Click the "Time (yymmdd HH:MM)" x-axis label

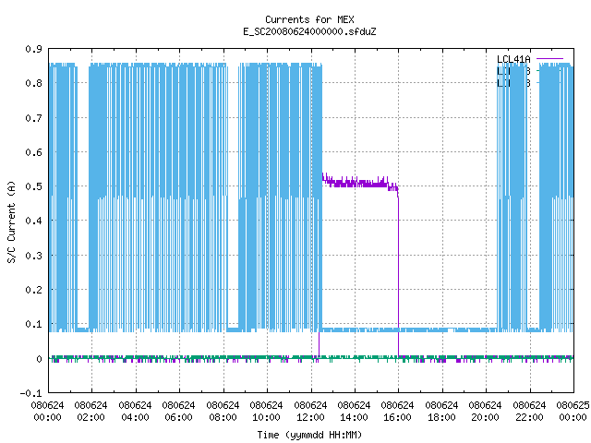click(309, 435)
